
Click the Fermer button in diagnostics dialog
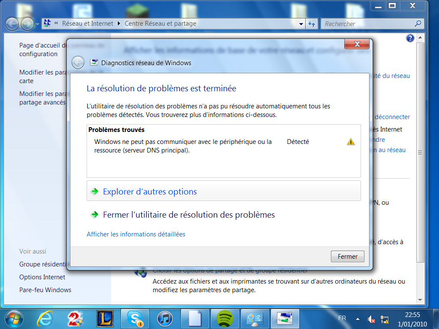pyautogui.click(x=347, y=256)
